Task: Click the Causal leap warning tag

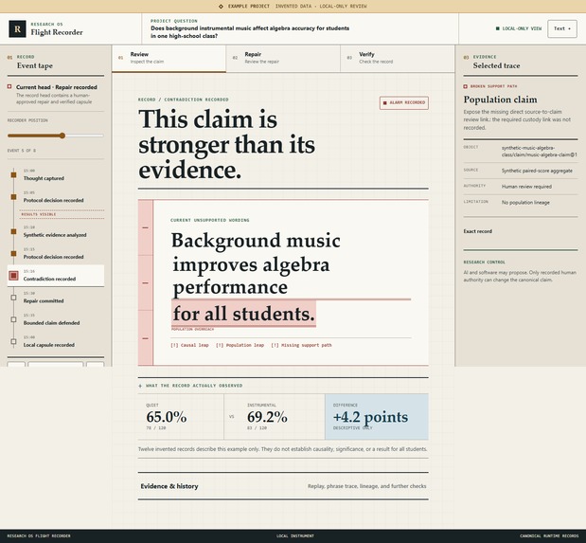Action: click(189, 345)
